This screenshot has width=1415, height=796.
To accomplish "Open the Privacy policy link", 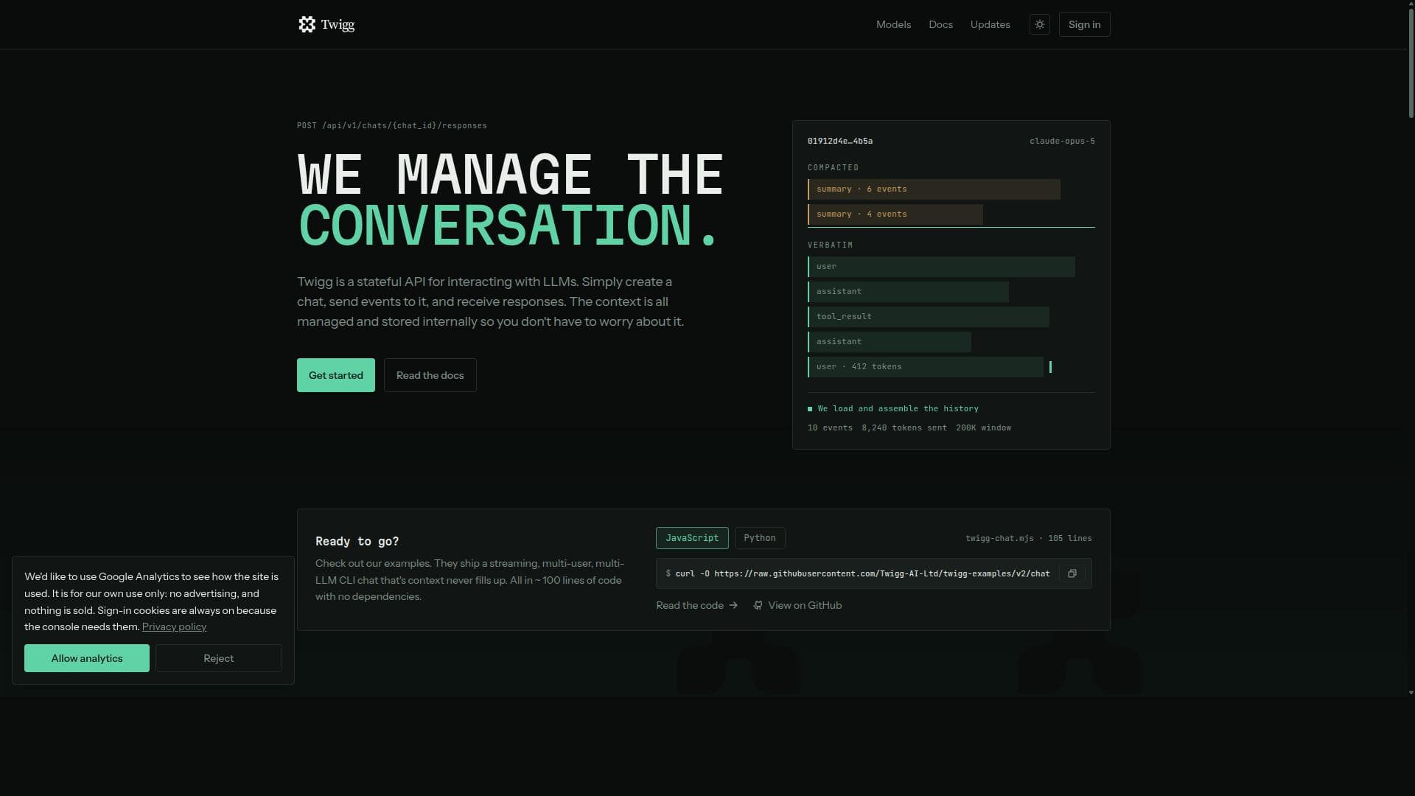I will click(x=174, y=626).
